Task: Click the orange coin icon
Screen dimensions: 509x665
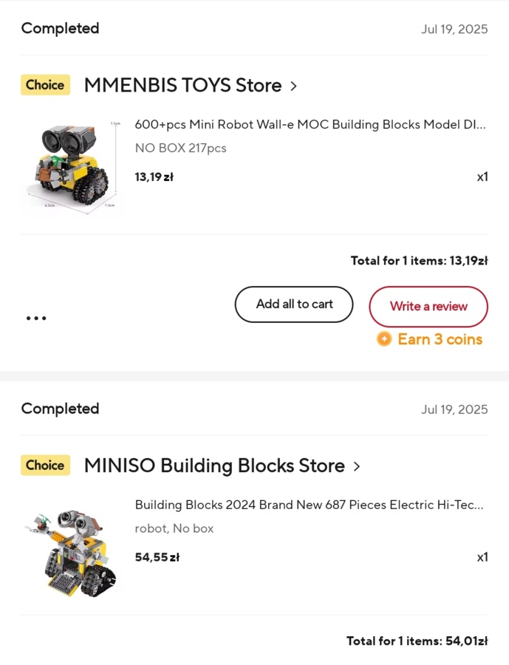Action: coord(384,339)
